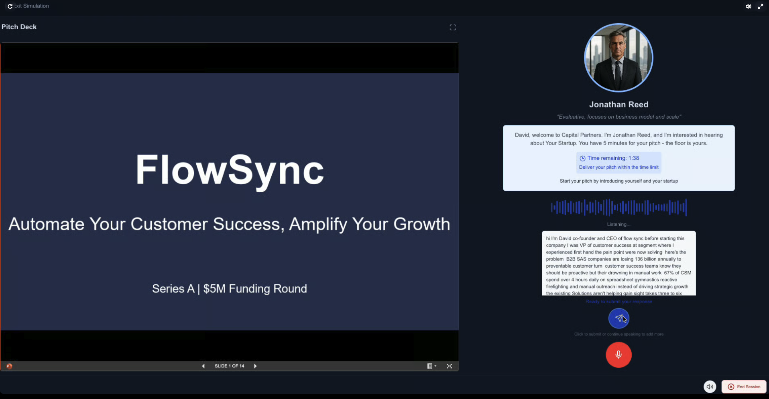Click the top-right diagonal arrows expand icon

(760, 6)
